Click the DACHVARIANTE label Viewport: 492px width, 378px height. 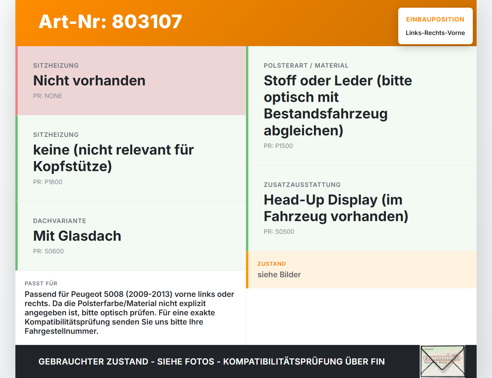click(60, 221)
